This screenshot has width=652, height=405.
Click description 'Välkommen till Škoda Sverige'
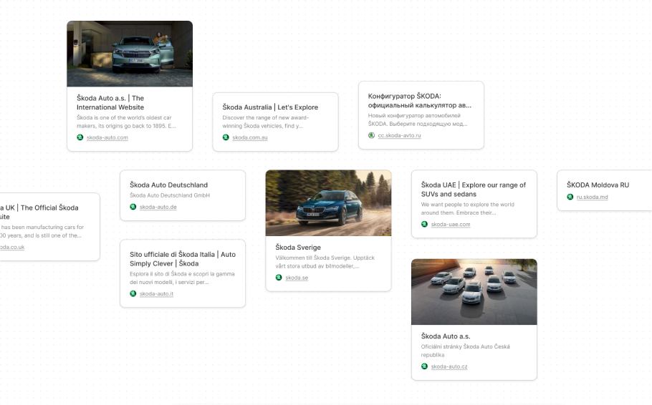325,262
